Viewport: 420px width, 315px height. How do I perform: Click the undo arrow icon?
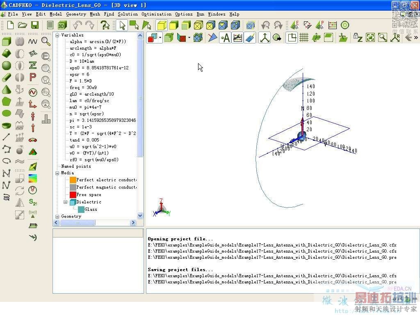tap(78, 25)
